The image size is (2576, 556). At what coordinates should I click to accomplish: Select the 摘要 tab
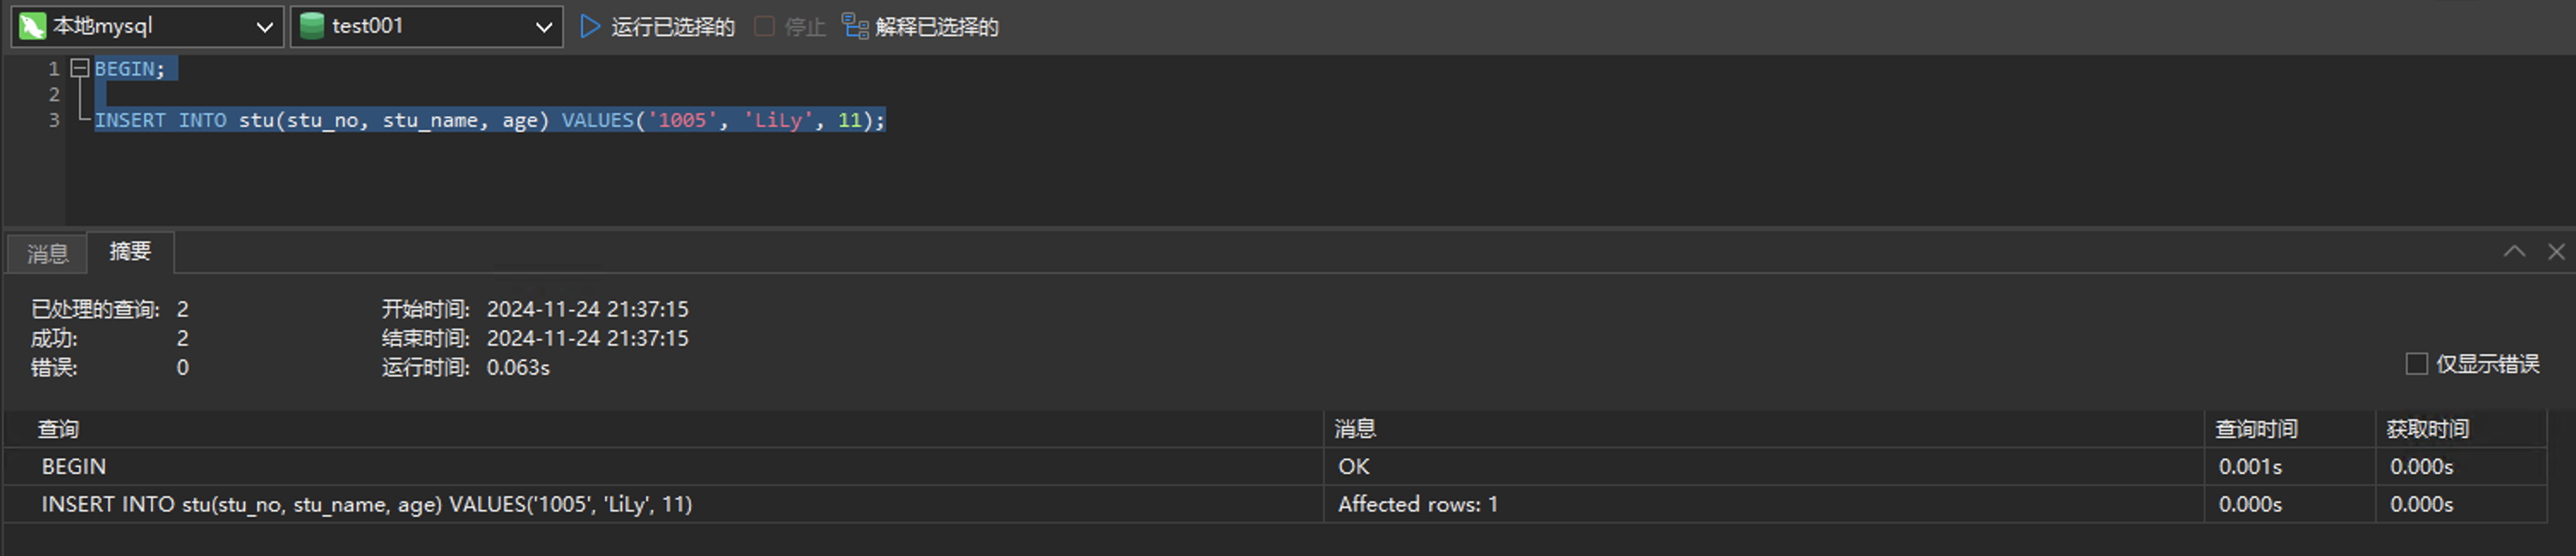pyautogui.click(x=130, y=251)
